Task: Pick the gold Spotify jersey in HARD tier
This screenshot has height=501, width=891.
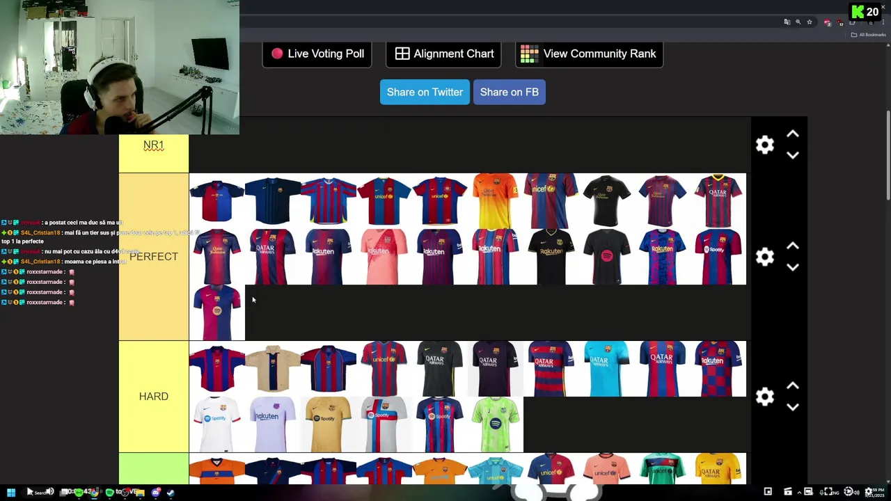Action: (329, 424)
